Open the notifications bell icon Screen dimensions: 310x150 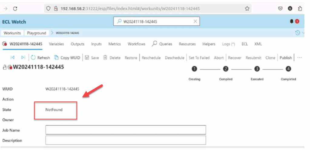click(292, 21)
